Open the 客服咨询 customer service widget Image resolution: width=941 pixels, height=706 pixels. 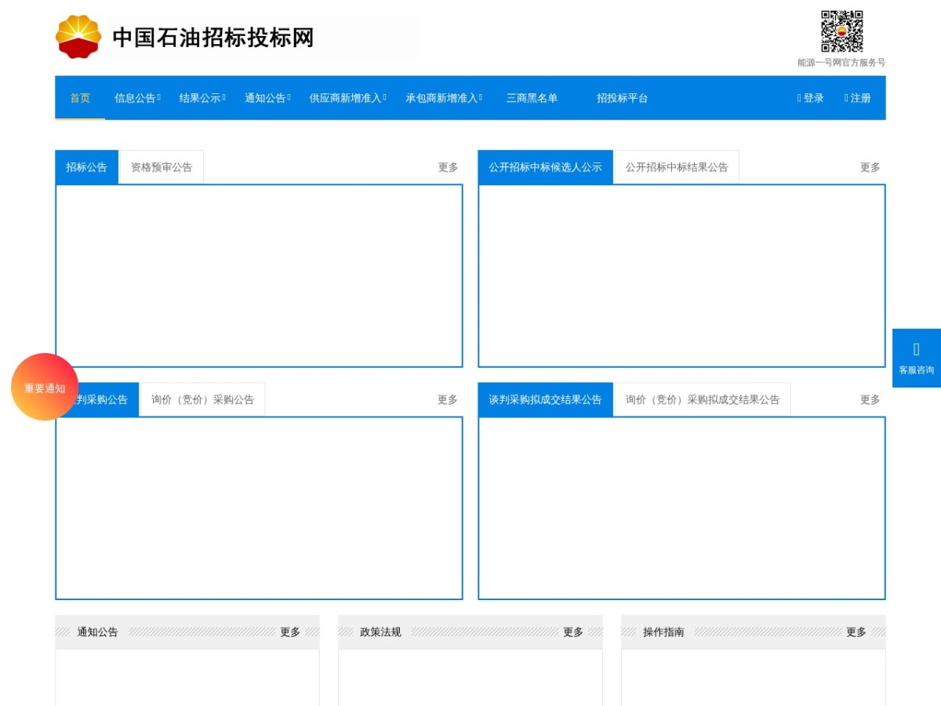click(x=917, y=358)
